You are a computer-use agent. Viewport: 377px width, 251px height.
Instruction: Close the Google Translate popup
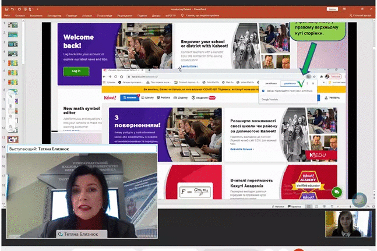tap(313, 83)
